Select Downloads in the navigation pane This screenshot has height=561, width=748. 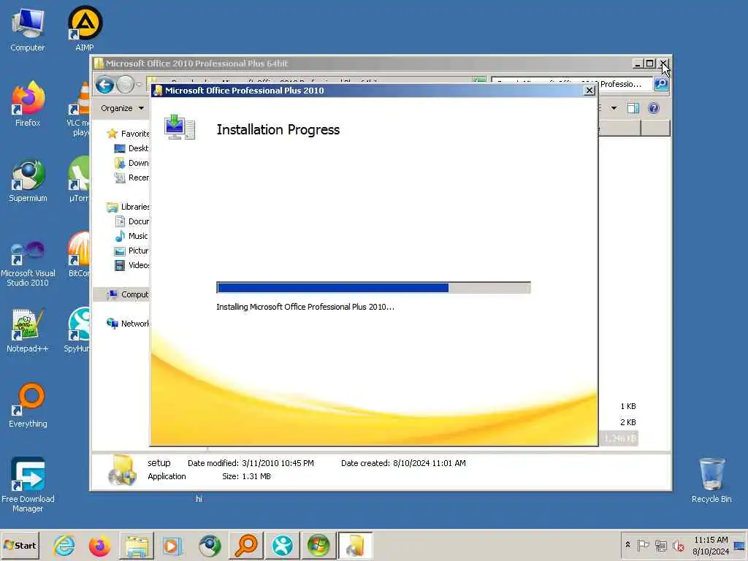pyautogui.click(x=131, y=163)
